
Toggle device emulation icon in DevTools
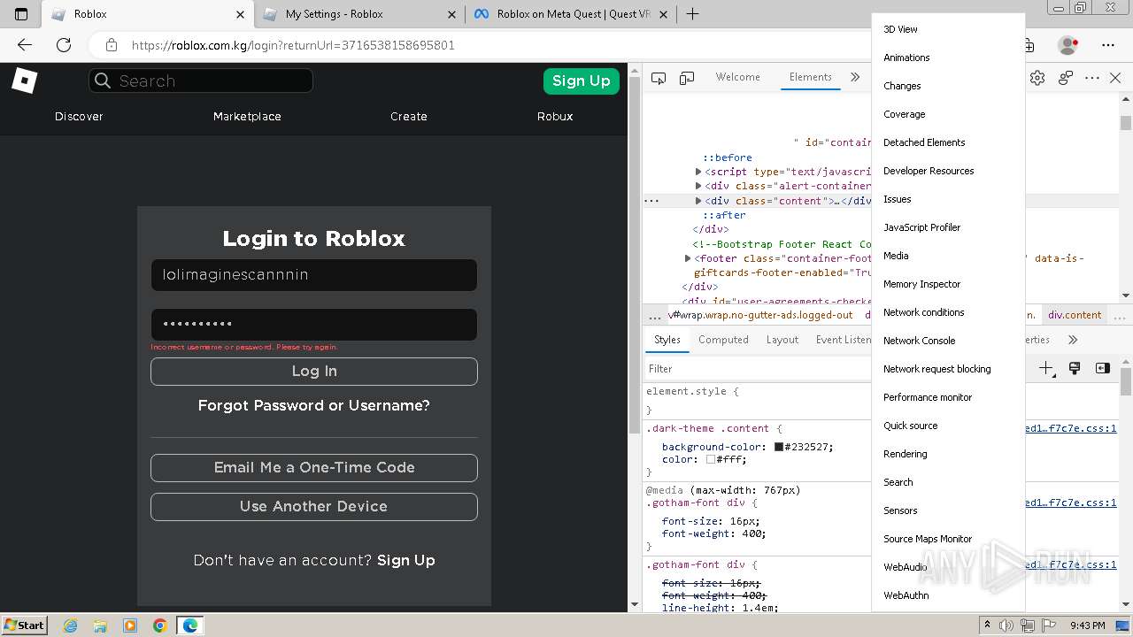pos(687,78)
